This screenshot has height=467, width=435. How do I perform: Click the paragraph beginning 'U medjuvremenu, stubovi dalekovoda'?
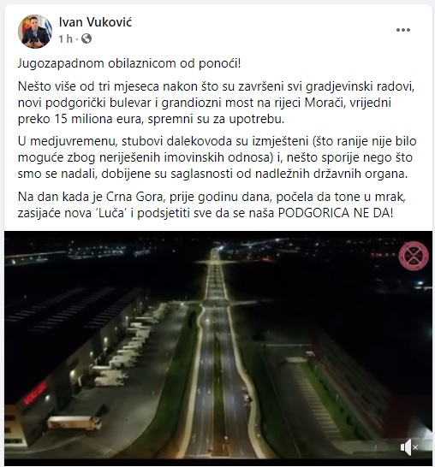point(217,157)
